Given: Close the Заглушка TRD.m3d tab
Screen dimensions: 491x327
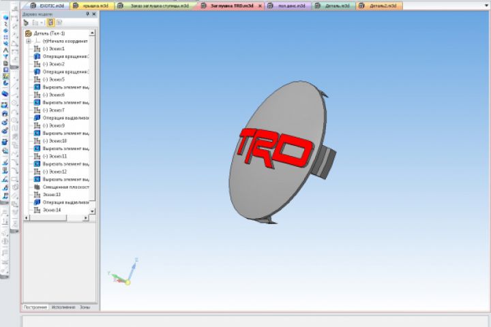Looking at the screenshot, I should pos(260,5).
